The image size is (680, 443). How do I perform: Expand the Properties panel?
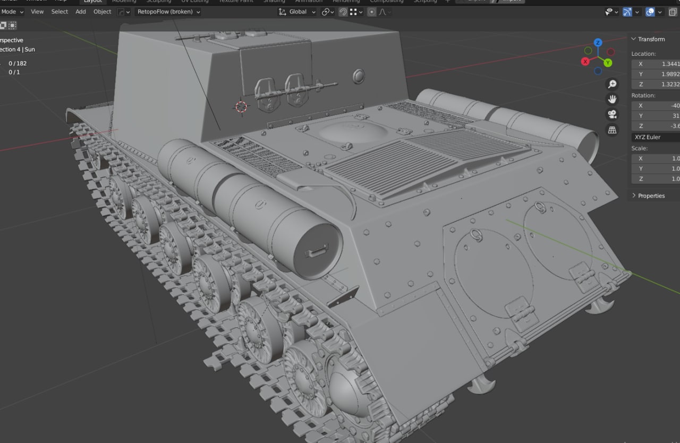pyautogui.click(x=651, y=195)
